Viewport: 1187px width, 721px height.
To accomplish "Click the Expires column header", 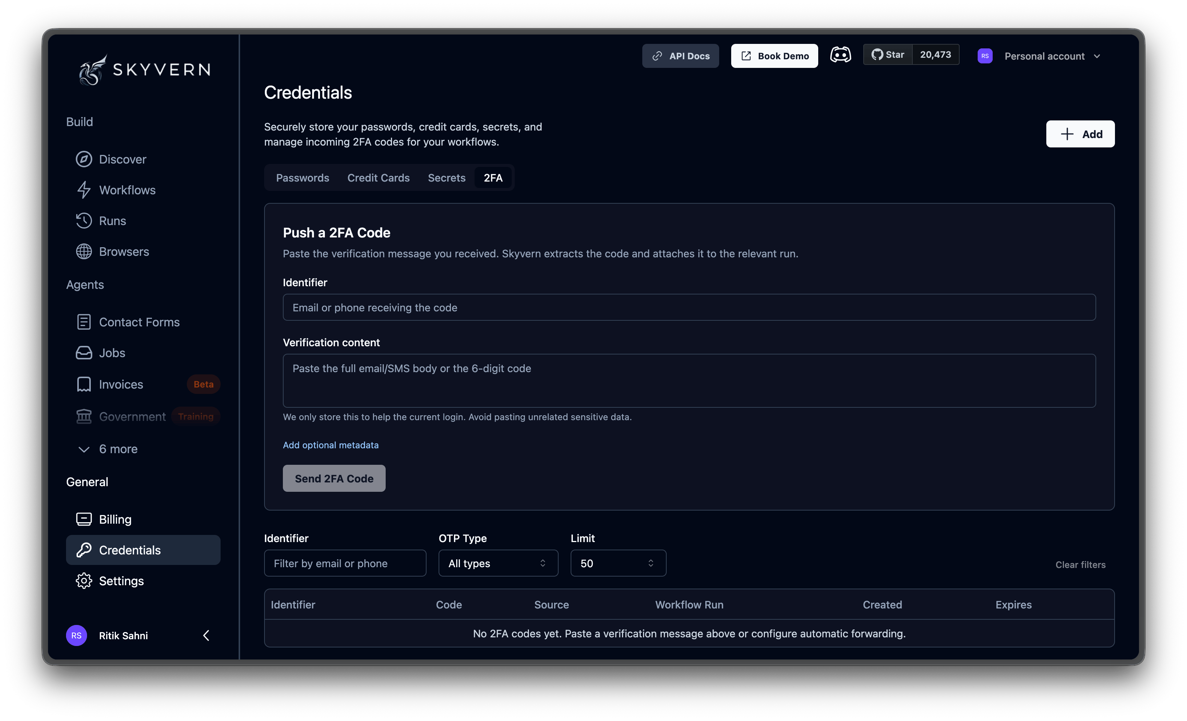I will [1013, 604].
